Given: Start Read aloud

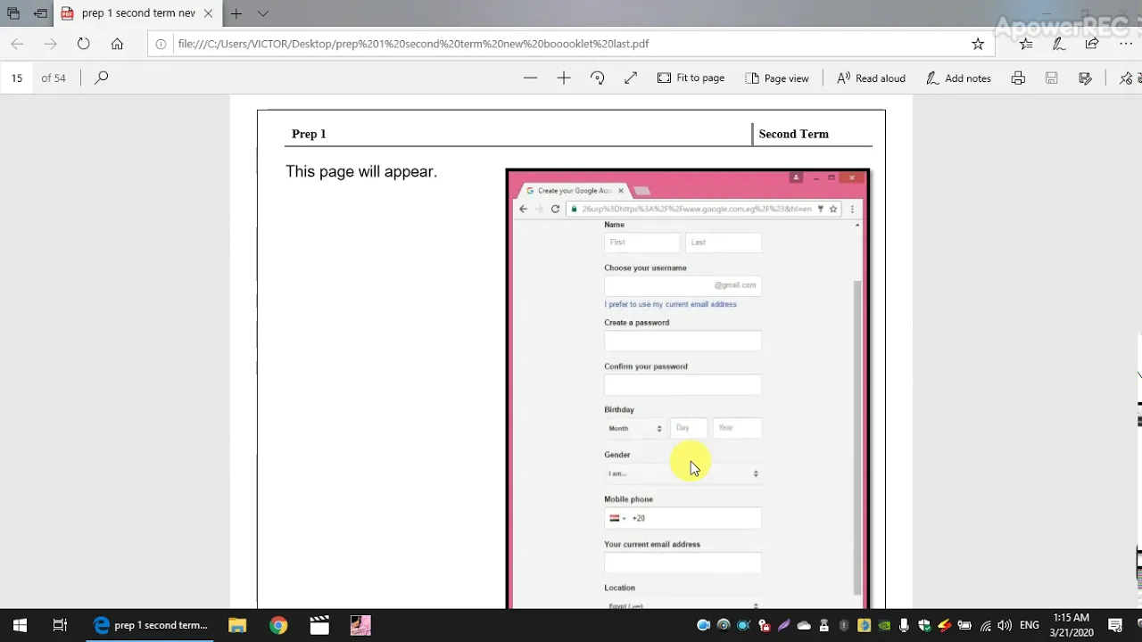Looking at the screenshot, I should click(x=871, y=78).
